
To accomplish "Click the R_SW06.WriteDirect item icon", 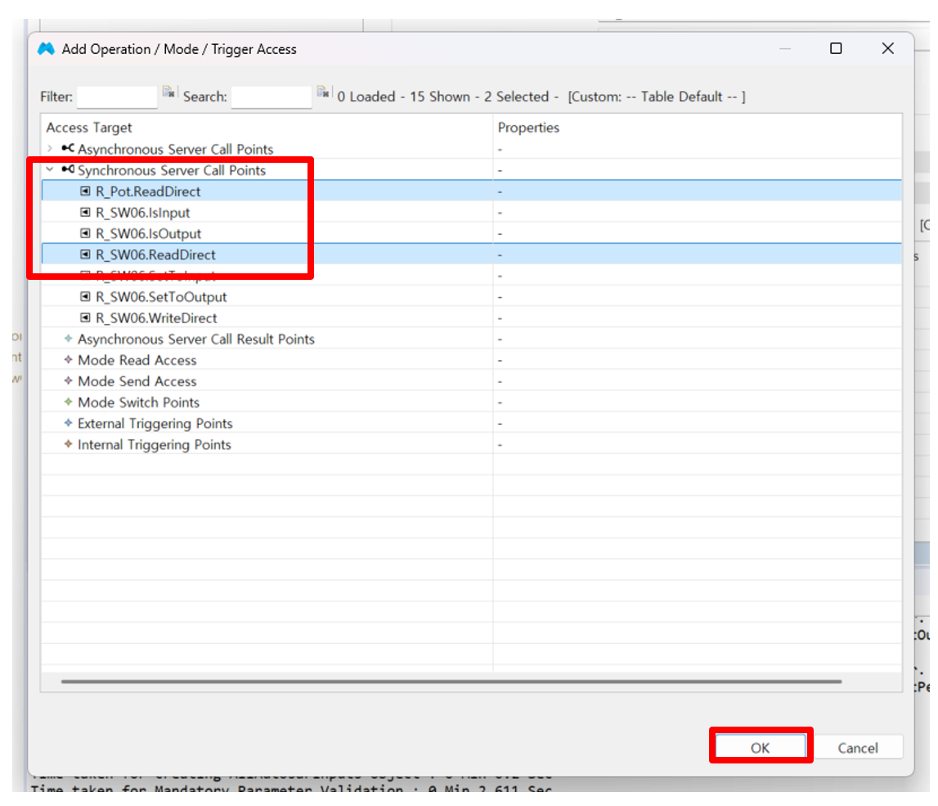I will [x=86, y=318].
